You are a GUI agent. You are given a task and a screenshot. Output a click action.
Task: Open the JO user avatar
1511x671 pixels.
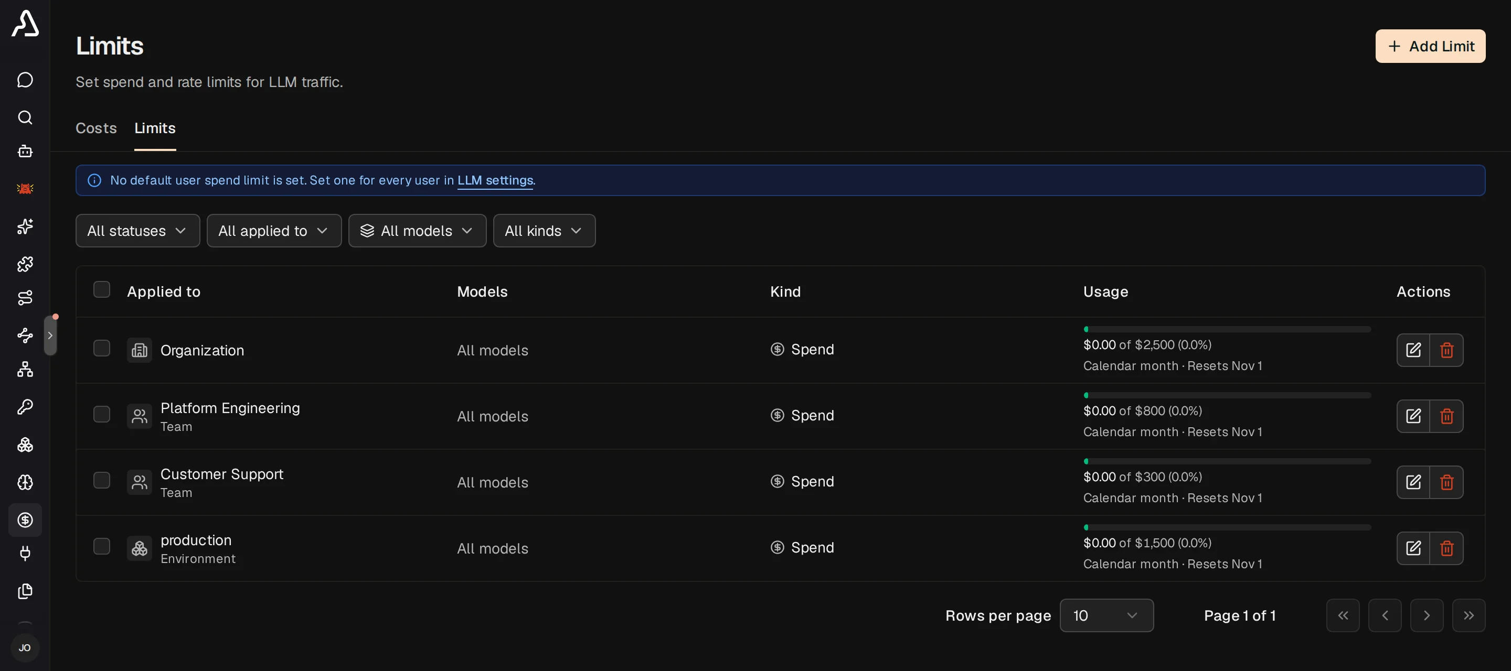[25, 647]
